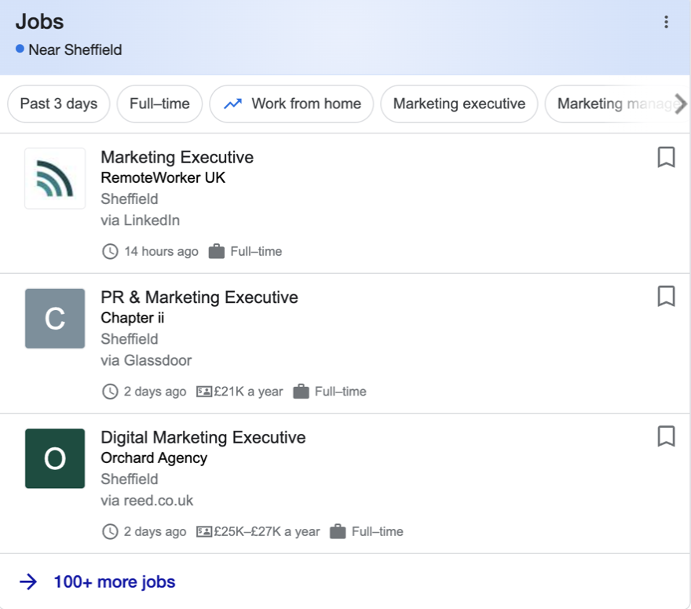Open the Digital Marketing Executive listing
Image resolution: width=691 pixels, height=609 pixels.
pyautogui.click(x=203, y=437)
